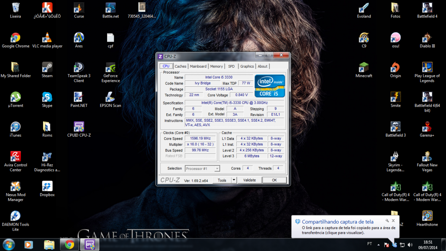Open the Minecraft desktop shortcut
Viewport: 446px width, 251px height.
pos(364,70)
